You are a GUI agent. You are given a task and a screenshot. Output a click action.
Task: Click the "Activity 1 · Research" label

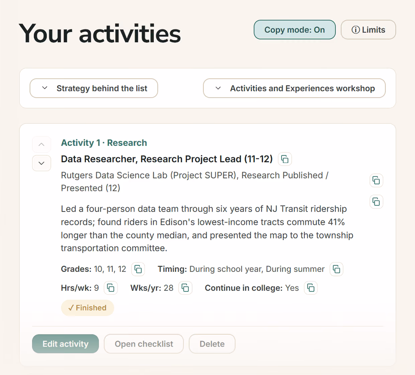pyautogui.click(x=104, y=143)
